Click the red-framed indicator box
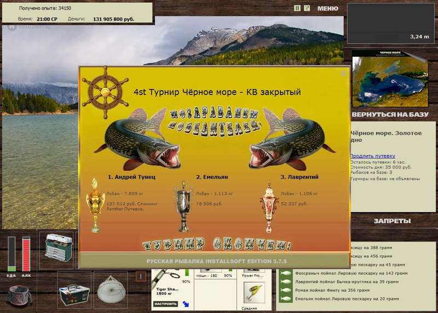Viewport: 438px width, 313px height. [x=141, y=276]
